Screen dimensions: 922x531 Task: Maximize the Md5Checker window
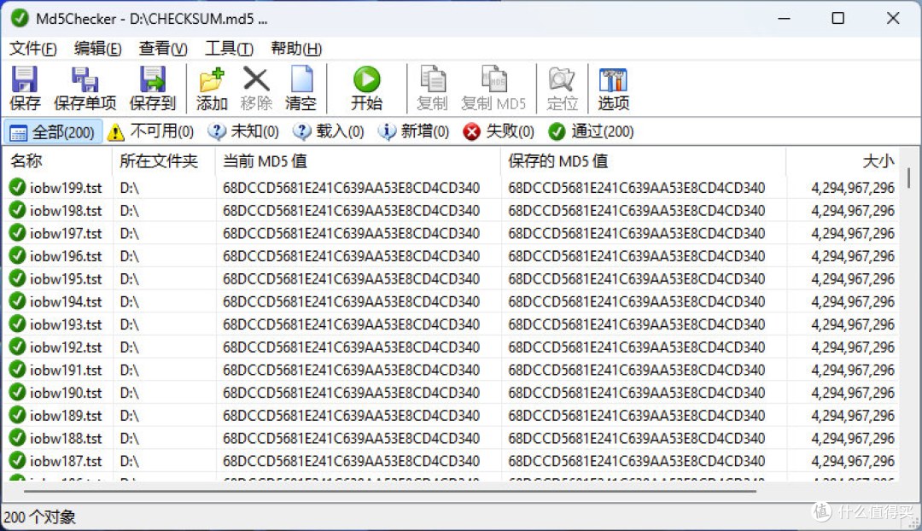click(x=838, y=18)
